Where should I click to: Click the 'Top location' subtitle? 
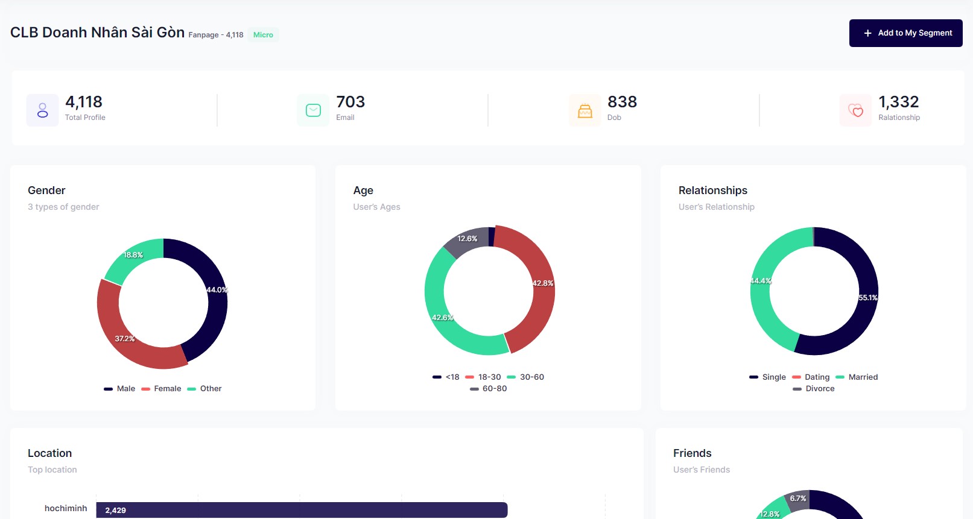point(52,470)
